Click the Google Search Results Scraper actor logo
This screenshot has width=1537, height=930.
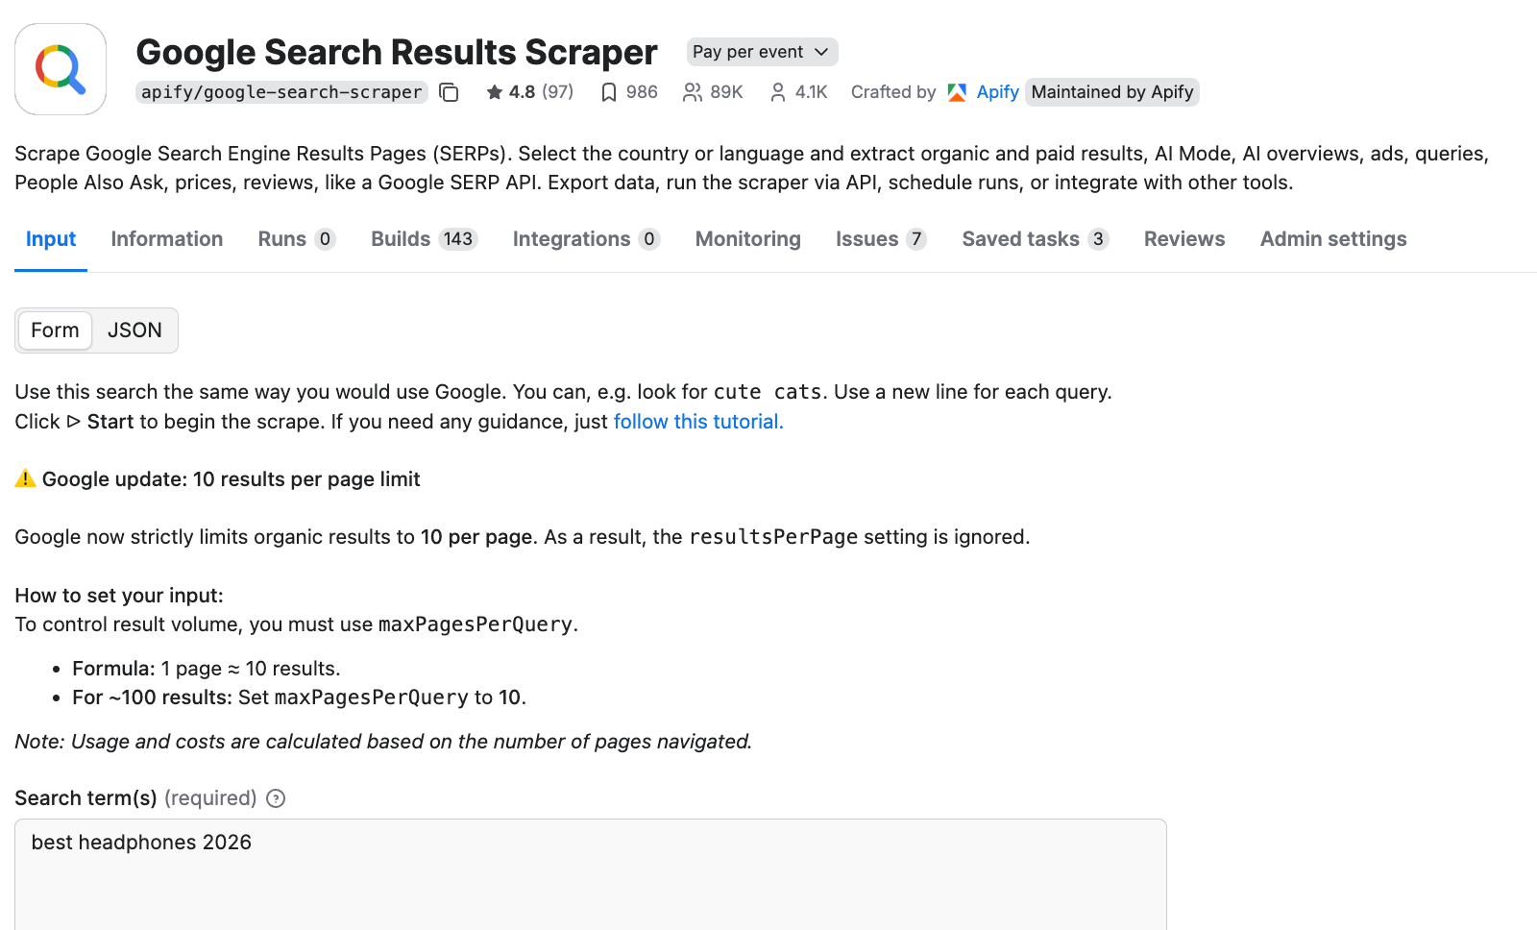point(60,68)
